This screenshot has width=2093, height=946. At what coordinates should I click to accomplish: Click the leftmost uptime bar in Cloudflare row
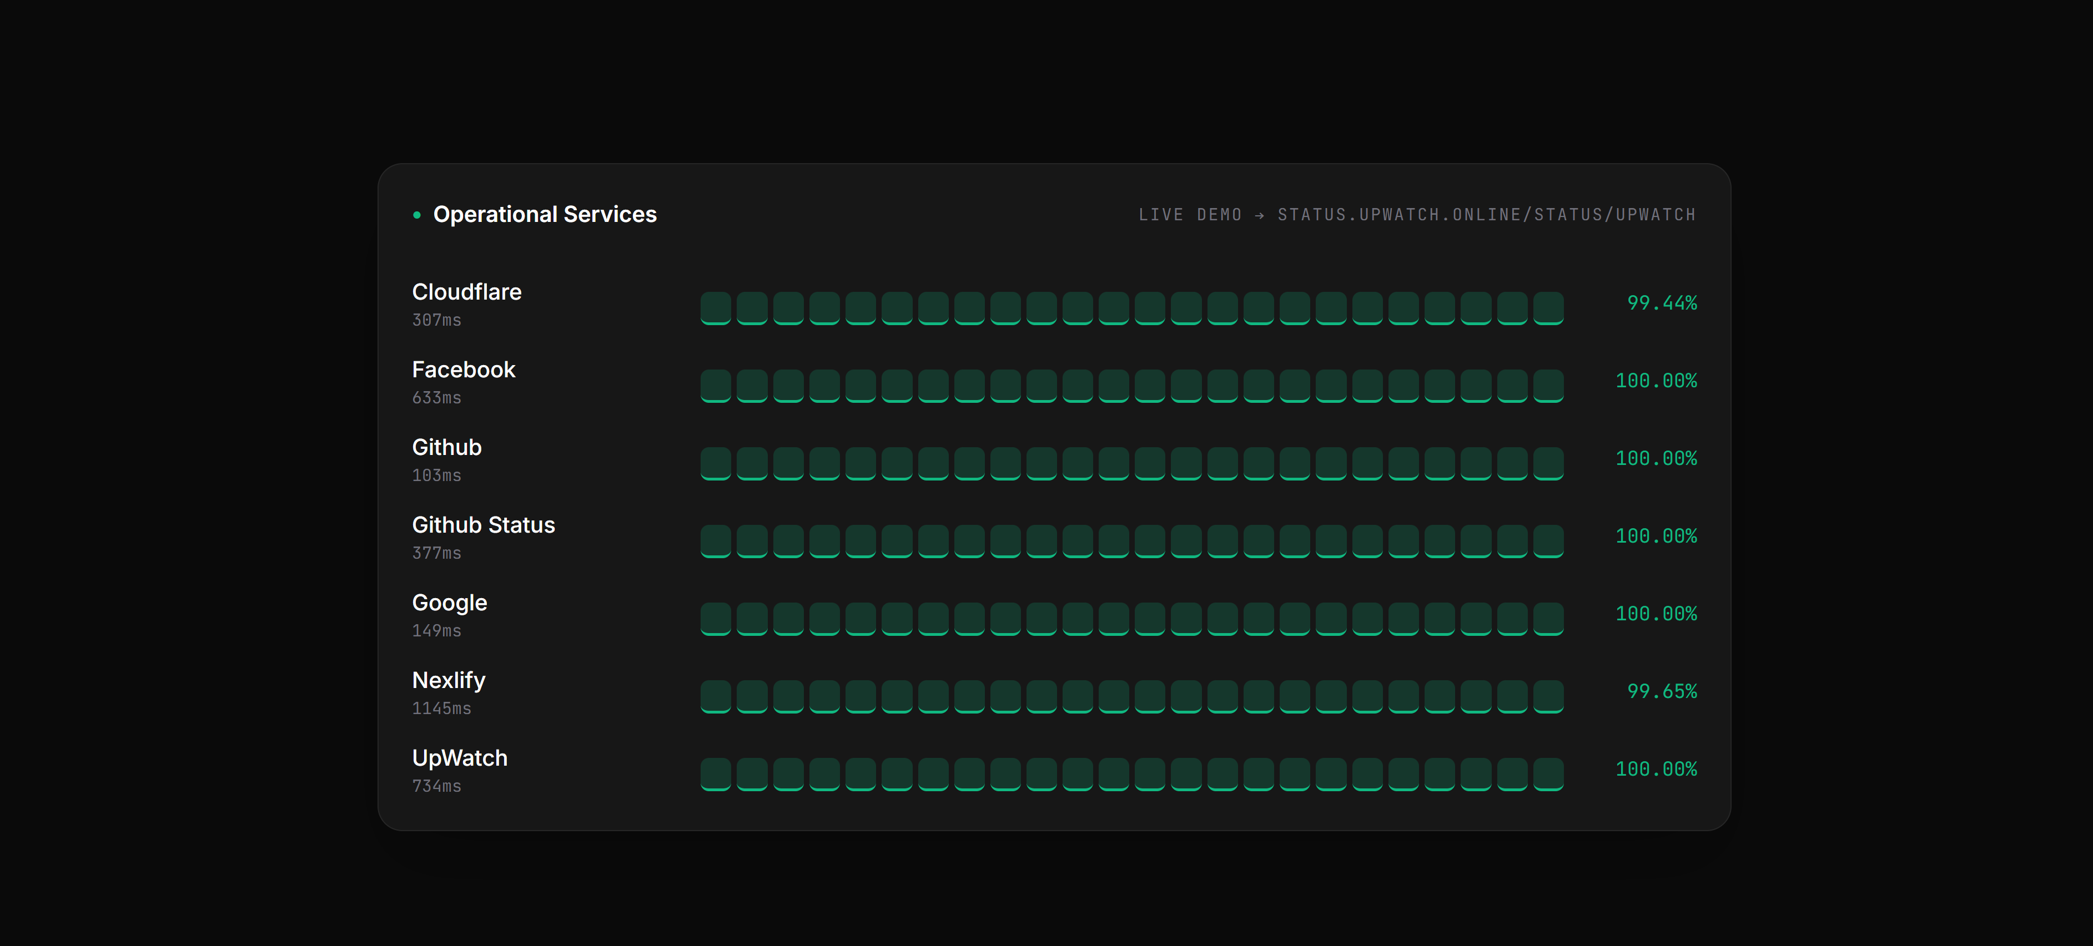(x=716, y=308)
